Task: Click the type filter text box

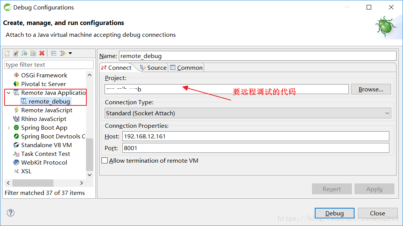Action: click(49, 64)
